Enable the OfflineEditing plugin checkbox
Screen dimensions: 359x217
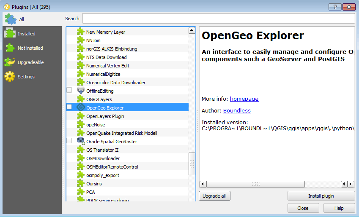pyautogui.click(x=69, y=90)
